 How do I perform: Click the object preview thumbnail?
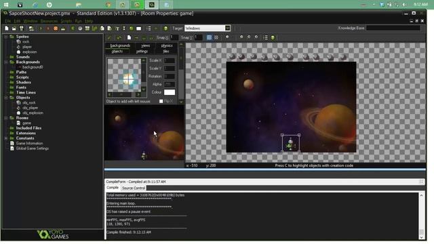pos(124,75)
